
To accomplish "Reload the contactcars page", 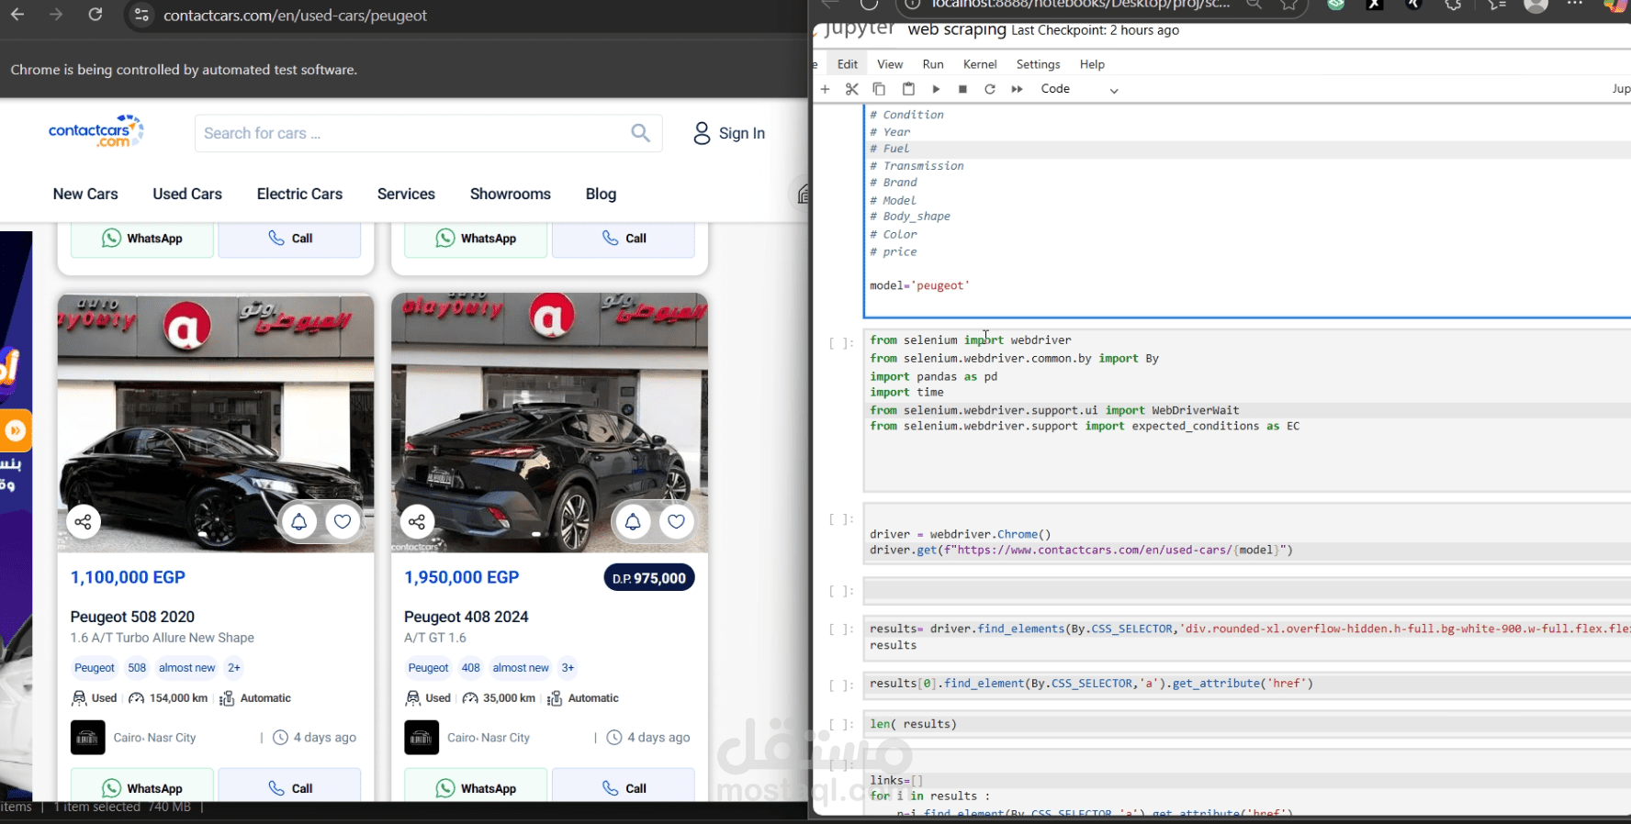I will click(x=96, y=15).
